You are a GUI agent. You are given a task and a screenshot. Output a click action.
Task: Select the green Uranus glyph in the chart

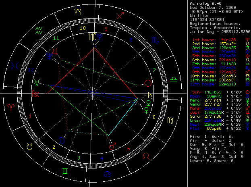point(37,82)
